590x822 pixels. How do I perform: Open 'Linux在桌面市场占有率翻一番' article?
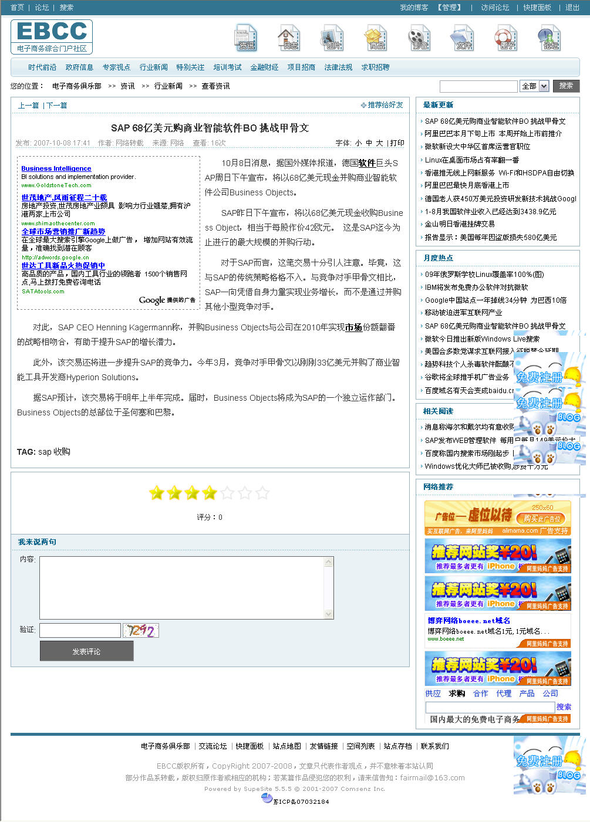[472, 160]
